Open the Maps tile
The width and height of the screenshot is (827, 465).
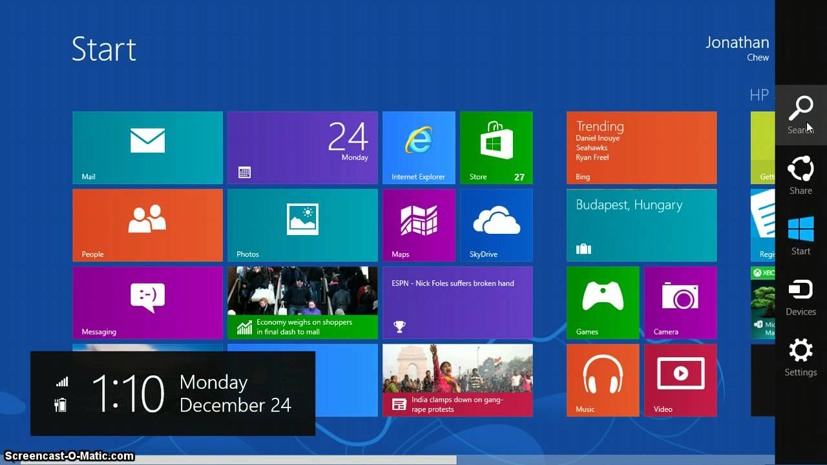[419, 225]
